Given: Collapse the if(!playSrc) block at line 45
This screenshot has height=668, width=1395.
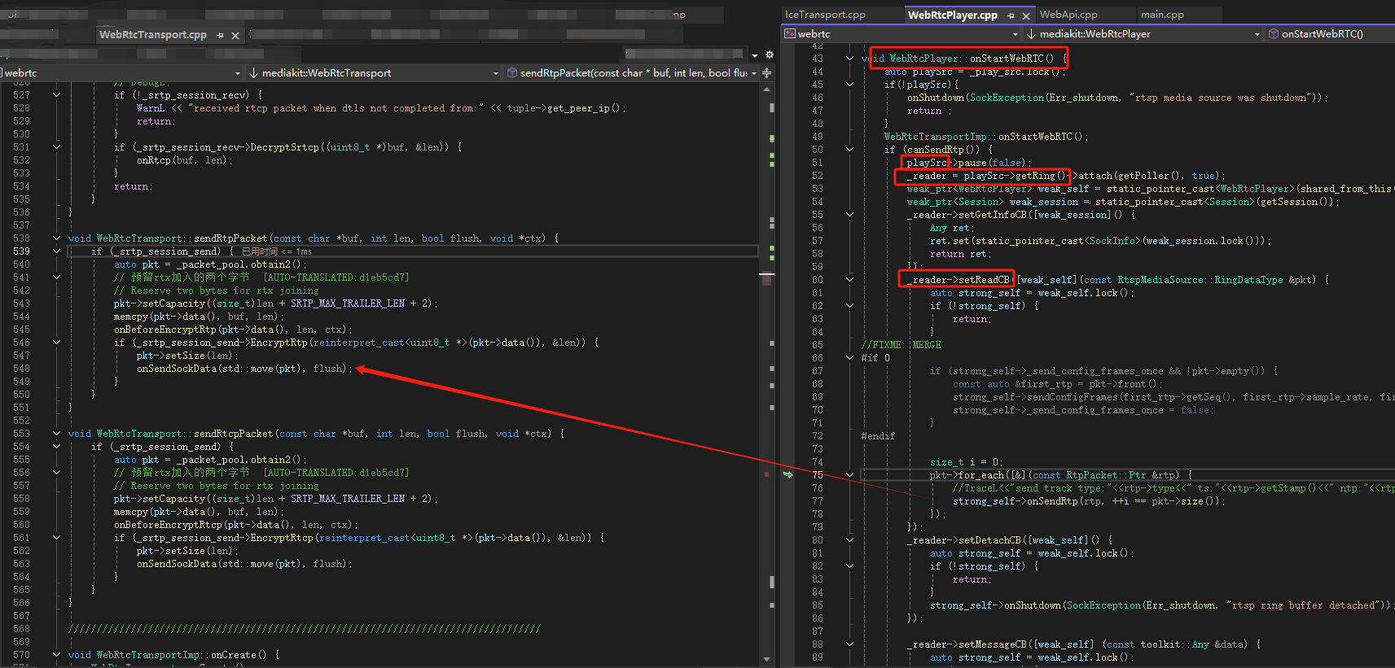Looking at the screenshot, I should tap(849, 85).
